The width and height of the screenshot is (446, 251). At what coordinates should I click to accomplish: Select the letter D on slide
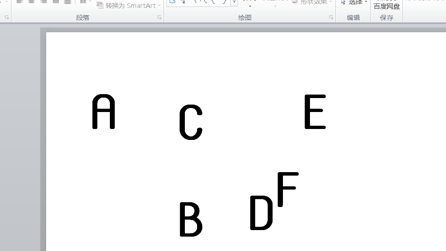coord(262,213)
